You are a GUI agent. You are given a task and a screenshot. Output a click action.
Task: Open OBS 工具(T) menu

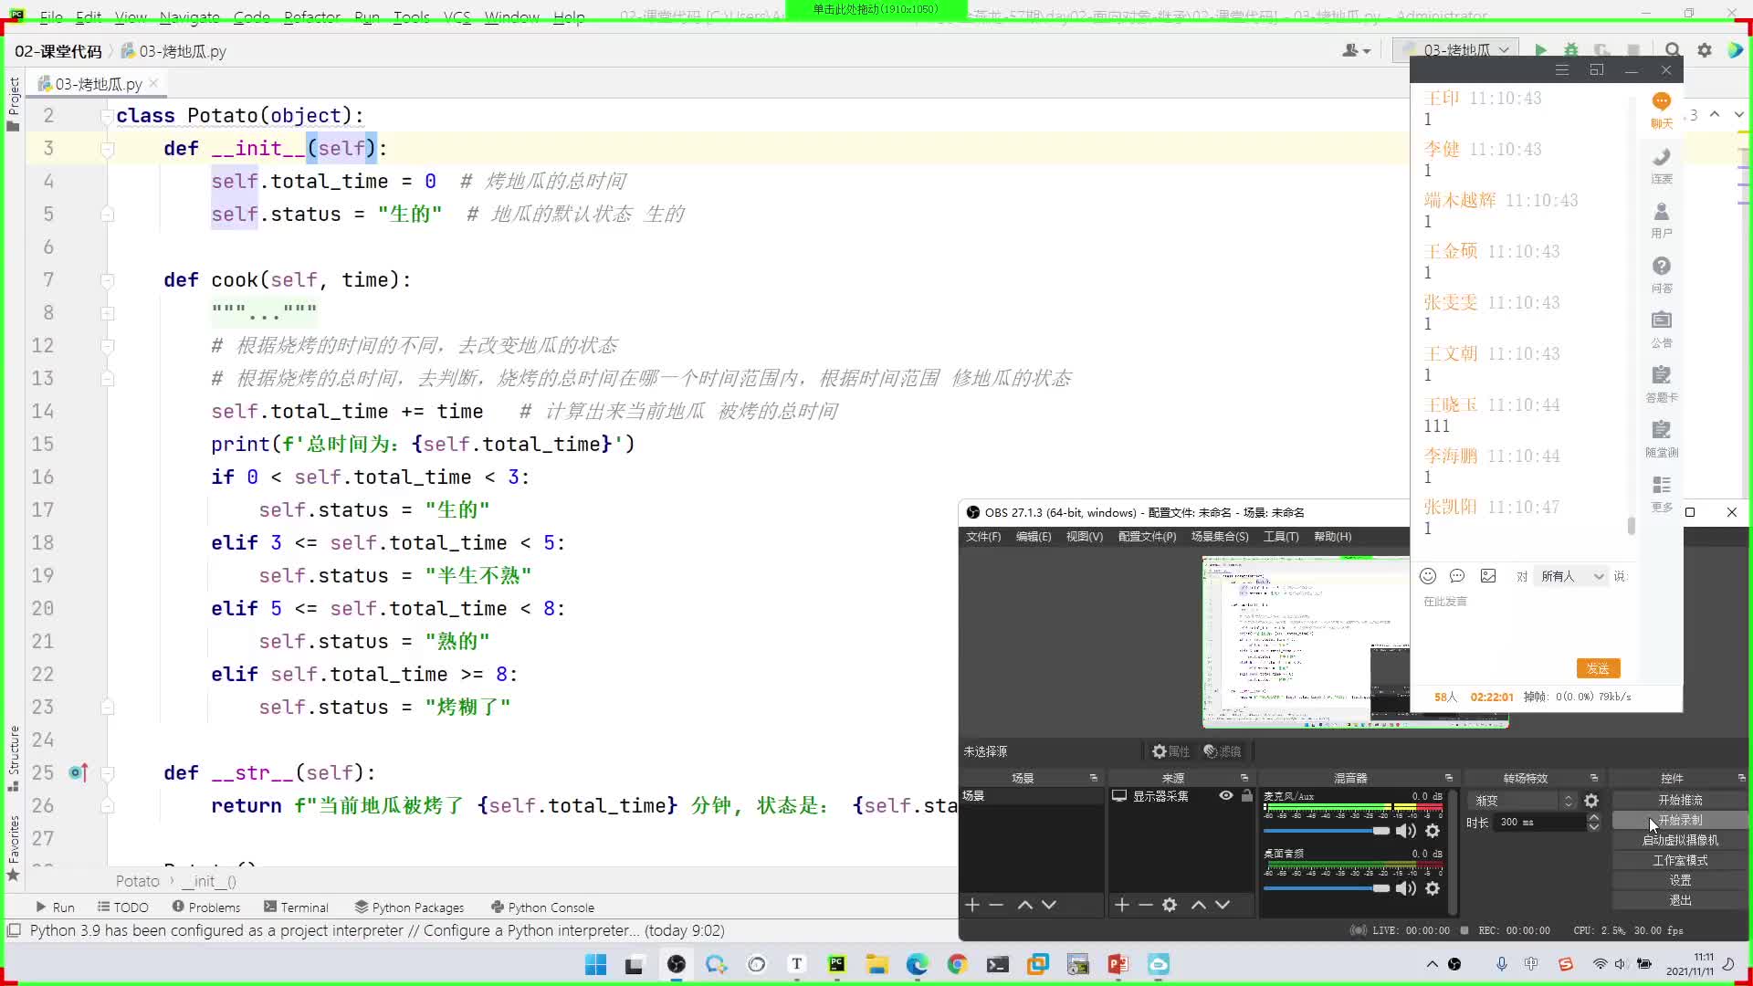point(1281,537)
